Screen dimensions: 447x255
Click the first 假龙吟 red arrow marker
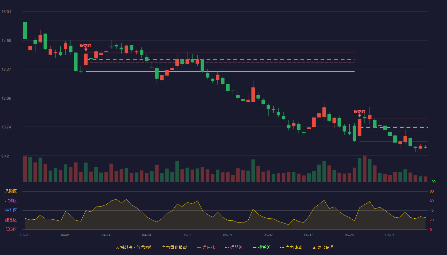coord(86,49)
